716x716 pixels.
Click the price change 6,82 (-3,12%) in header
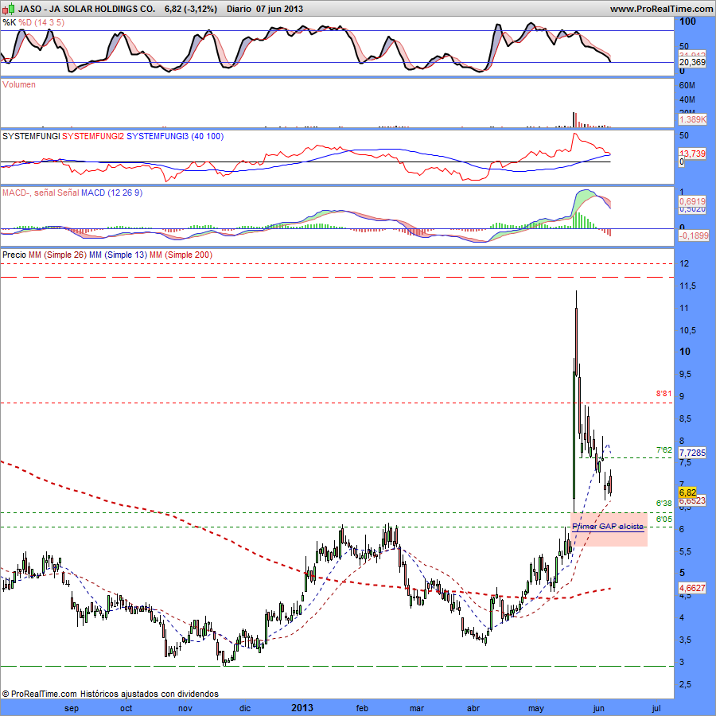coord(191,9)
